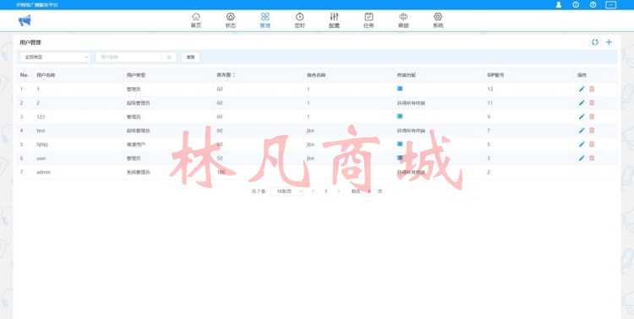Image resolution: width=634 pixels, height=319 pixels.
Task: Click SIP number 13
Action: 490,89
